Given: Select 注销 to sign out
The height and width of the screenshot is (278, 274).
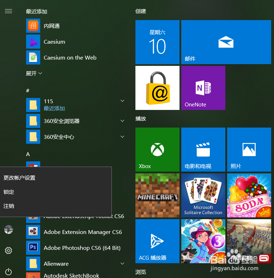Looking at the screenshot, I should (x=56, y=206).
